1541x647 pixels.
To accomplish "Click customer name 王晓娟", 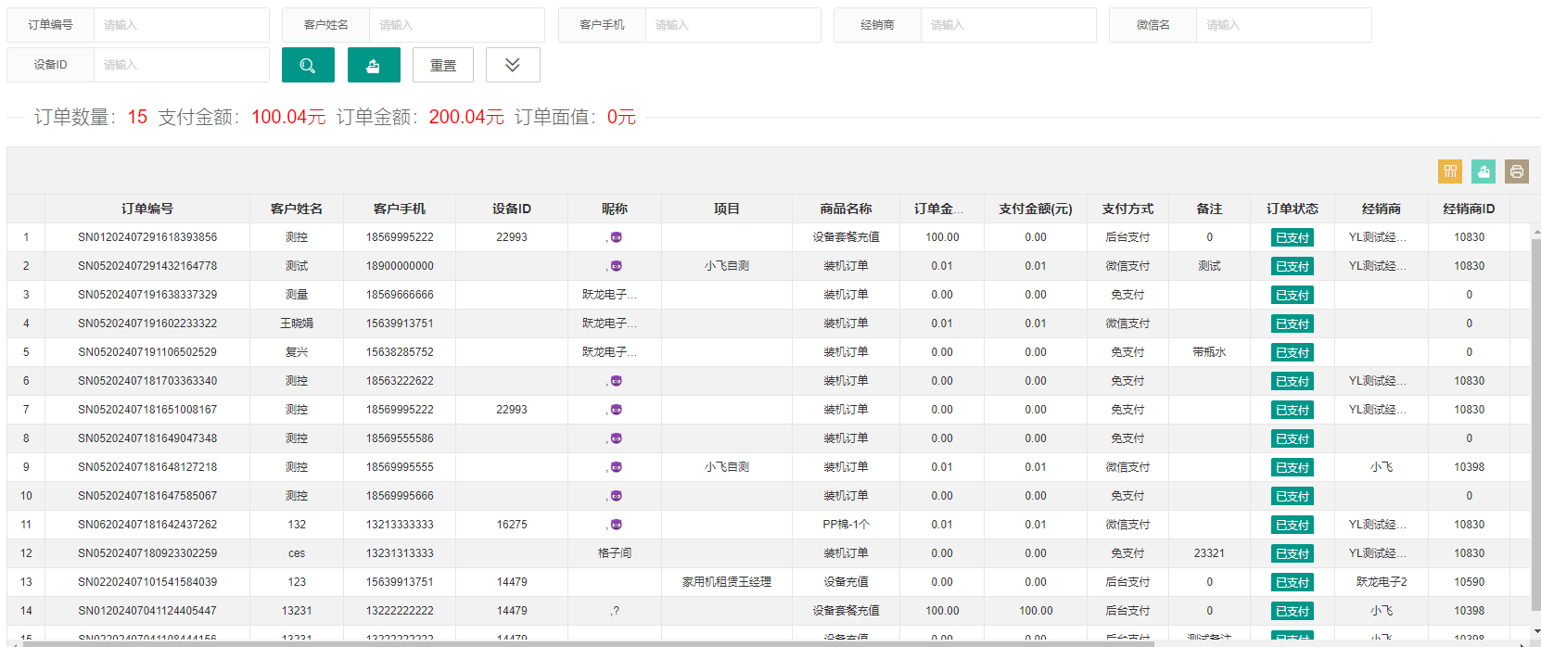I will point(297,323).
